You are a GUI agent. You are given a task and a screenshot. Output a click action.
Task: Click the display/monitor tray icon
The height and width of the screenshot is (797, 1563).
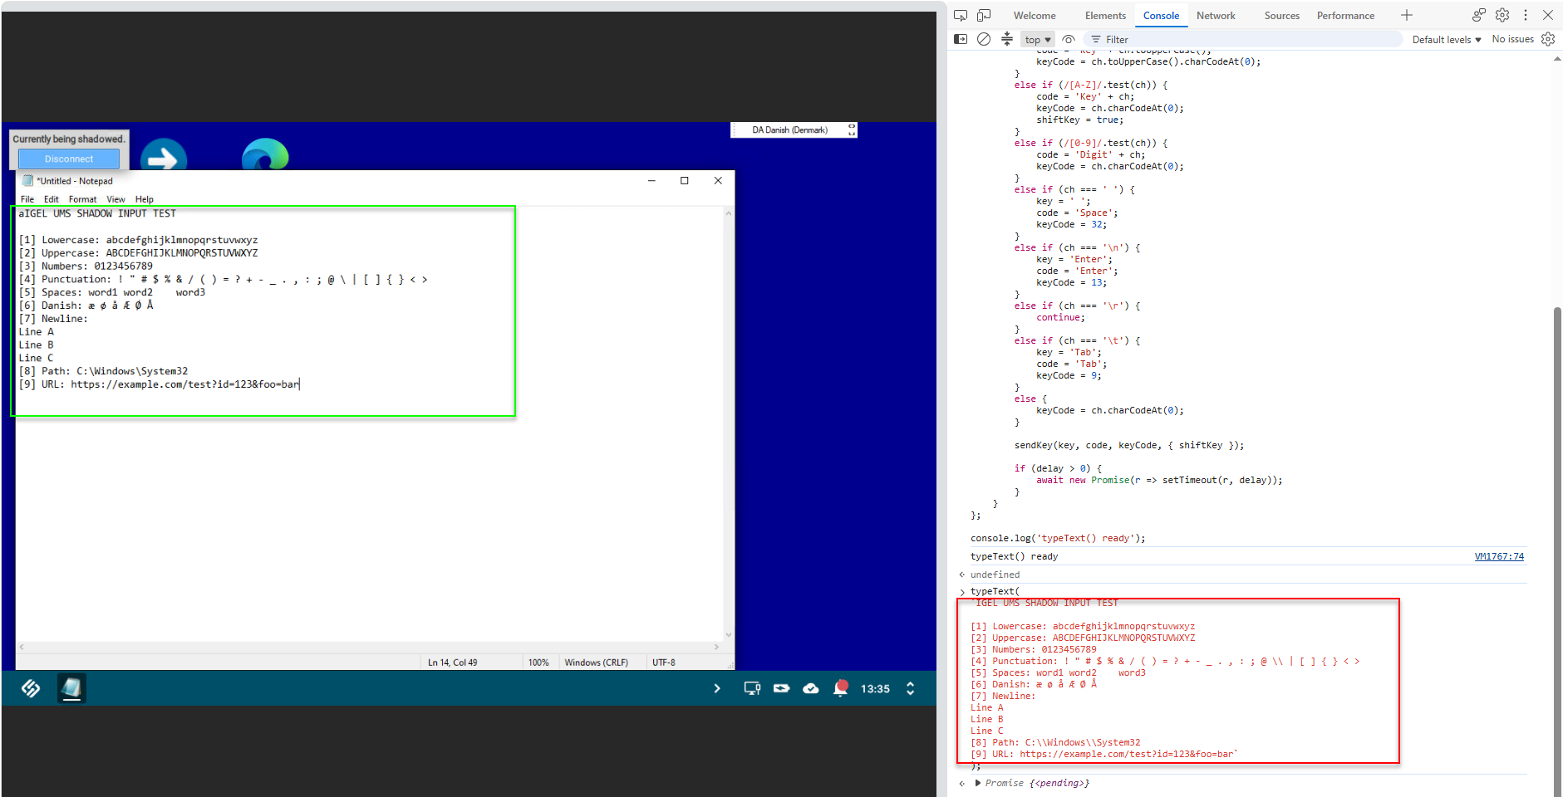pyautogui.click(x=752, y=688)
